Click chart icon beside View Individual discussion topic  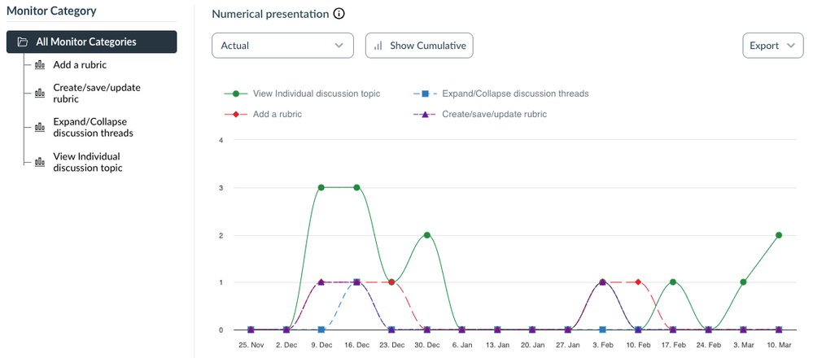pyautogui.click(x=39, y=162)
